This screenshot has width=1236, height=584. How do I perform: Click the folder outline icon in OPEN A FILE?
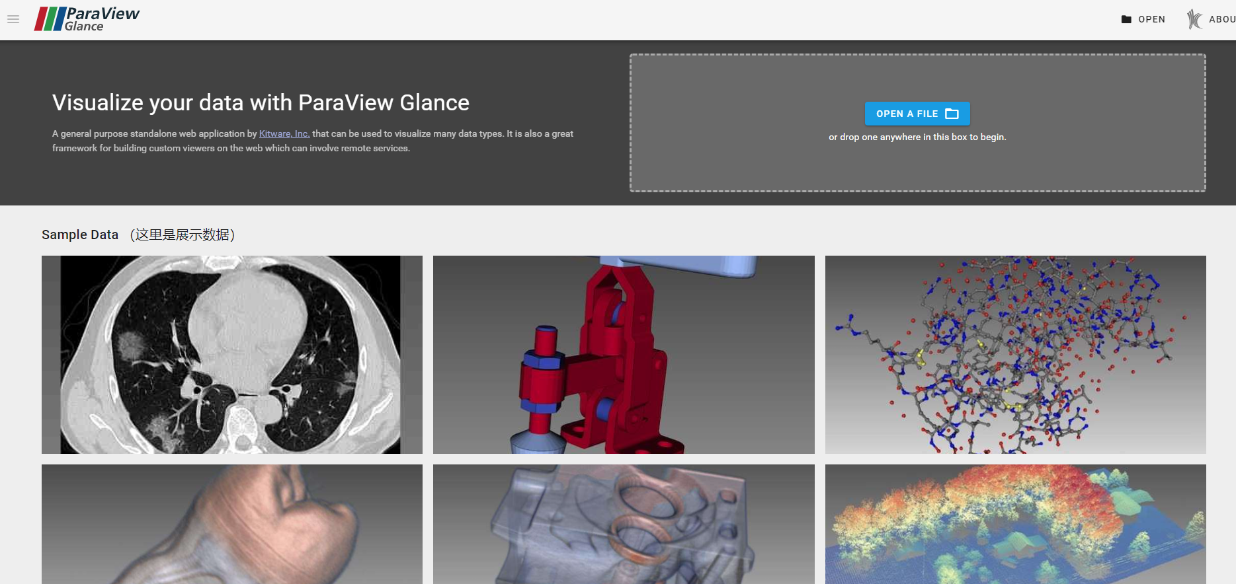pos(952,114)
